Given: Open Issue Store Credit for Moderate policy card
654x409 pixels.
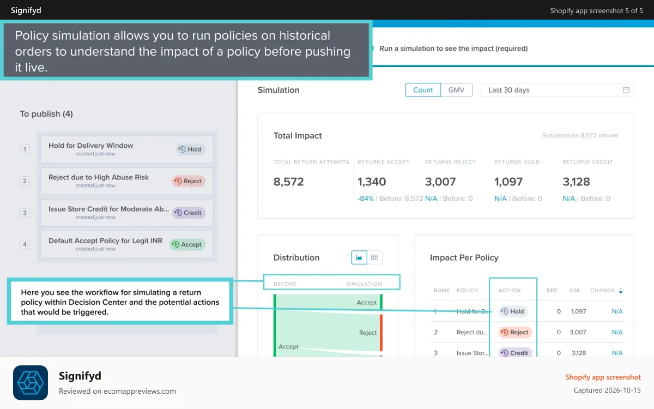Looking at the screenshot, I should (126, 213).
